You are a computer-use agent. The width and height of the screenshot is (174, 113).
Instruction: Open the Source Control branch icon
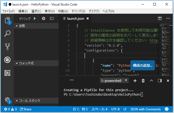[x=7, y=47]
